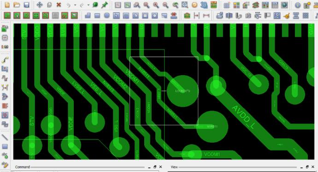This screenshot has width=318, height=172.
Task: Click the Zoom Selection magnifier icon
Action: 184,5
